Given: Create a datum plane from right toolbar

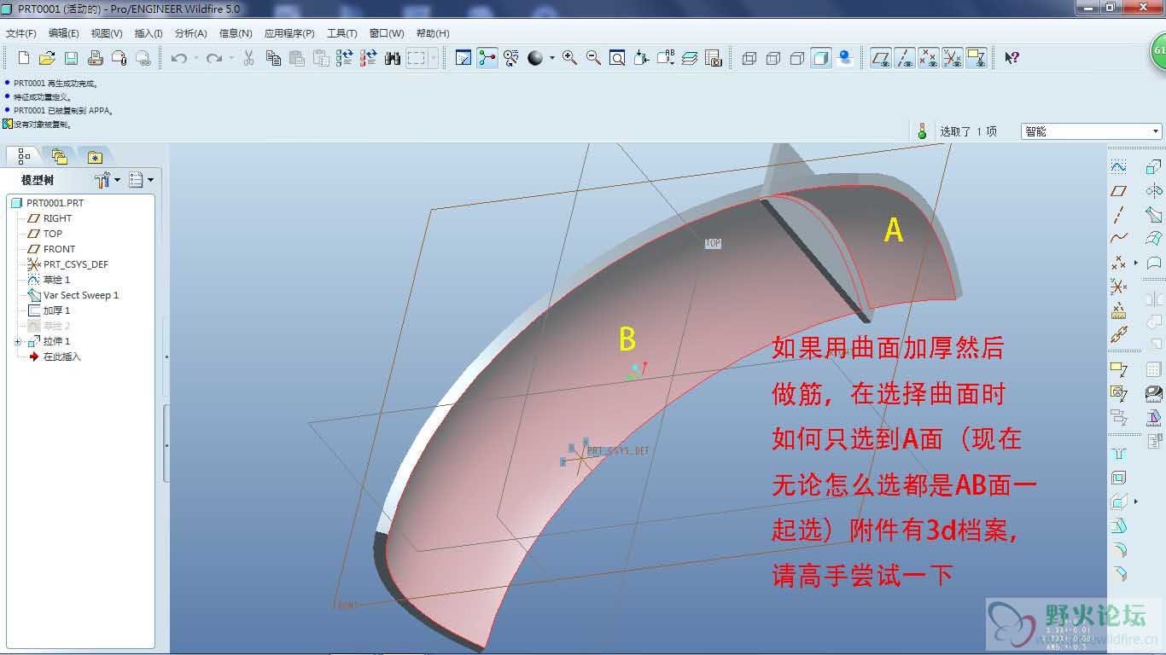Looking at the screenshot, I should pyautogui.click(x=1119, y=191).
